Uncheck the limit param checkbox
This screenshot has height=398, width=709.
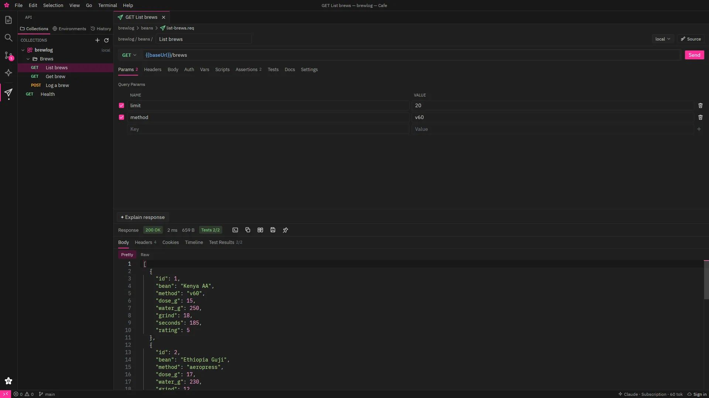click(121, 105)
